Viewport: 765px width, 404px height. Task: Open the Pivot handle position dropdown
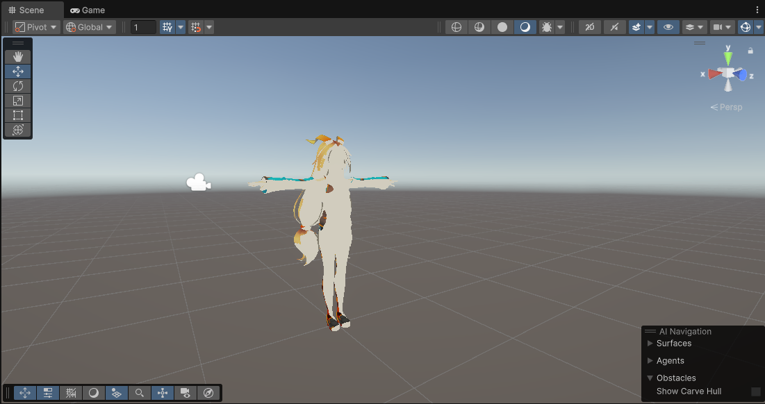[x=36, y=27]
